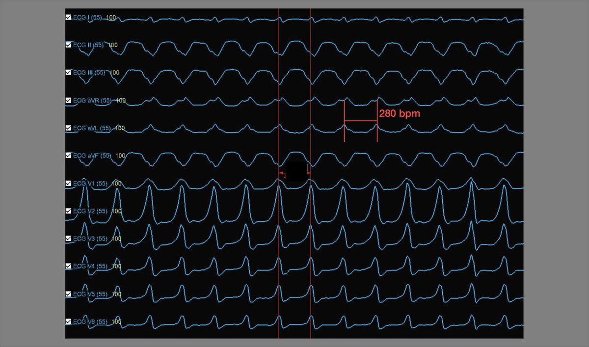Click the left full-height red caliper line
Image resolution: width=589 pixels, height=347 pixels.
278,173
